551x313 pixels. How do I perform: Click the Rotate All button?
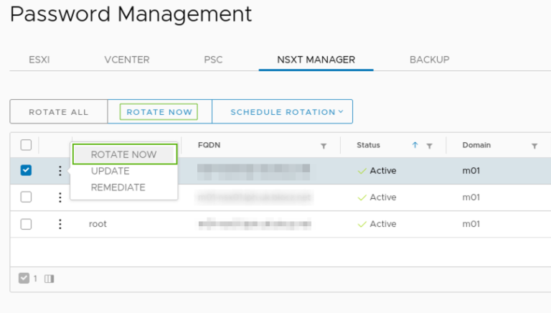coord(58,112)
